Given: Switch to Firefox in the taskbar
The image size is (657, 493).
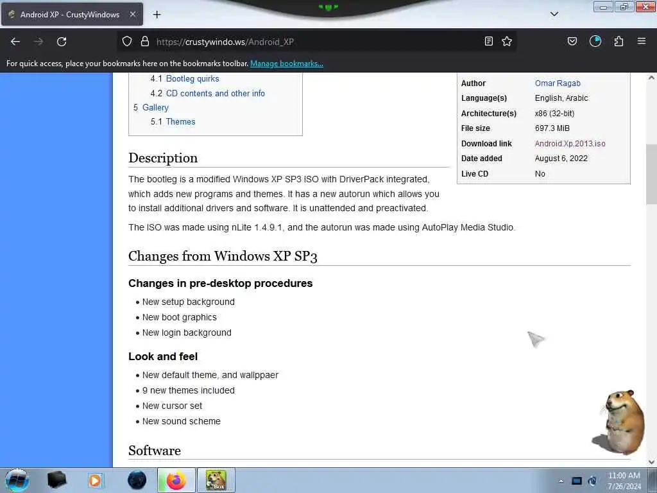Looking at the screenshot, I should pos(176,480).
